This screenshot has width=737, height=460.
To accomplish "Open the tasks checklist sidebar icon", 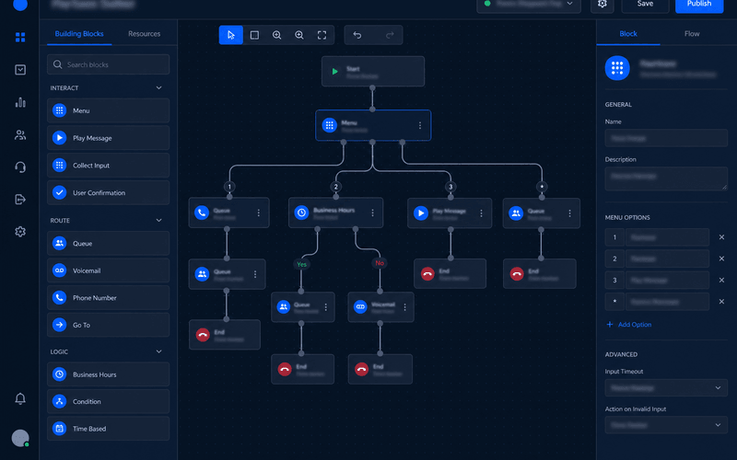I will [x=20, y=70].
